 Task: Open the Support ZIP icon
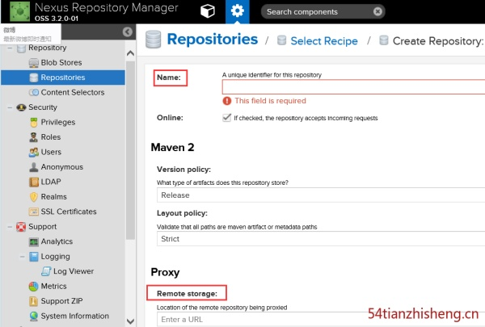[x=33, y=301]
